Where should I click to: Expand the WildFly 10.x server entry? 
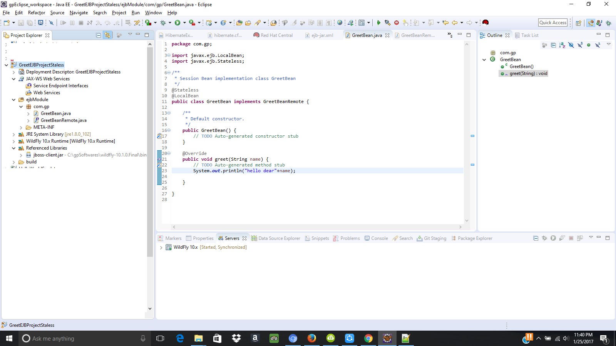coord(161,247)
